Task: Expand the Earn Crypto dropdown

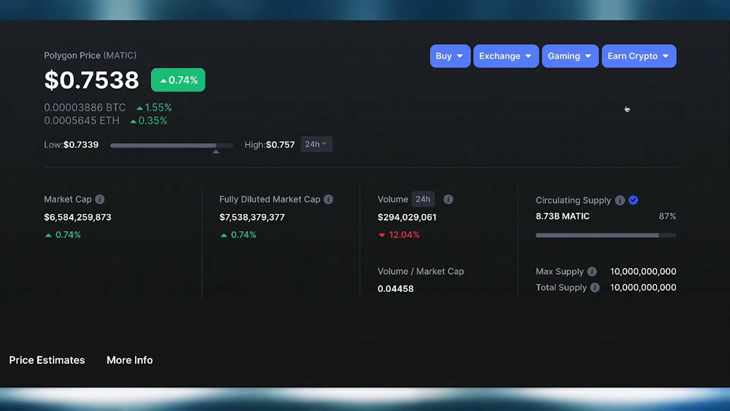Action: 639,56
